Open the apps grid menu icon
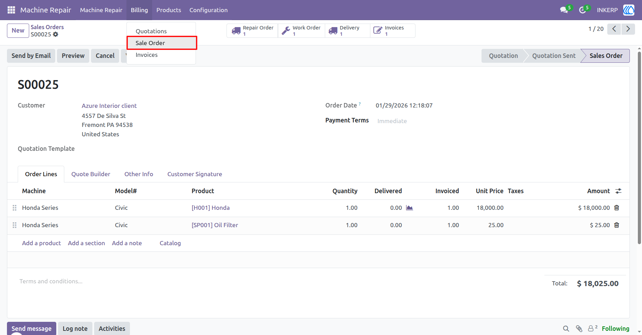The width and height of the screenshot is (642, 335). pyautogui.click(x=11, y=10)
